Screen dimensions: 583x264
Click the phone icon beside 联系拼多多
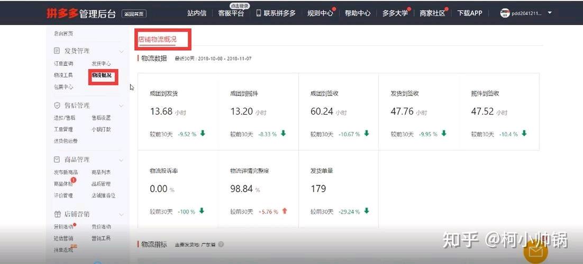pyautogui.click(x=258, y=13)
